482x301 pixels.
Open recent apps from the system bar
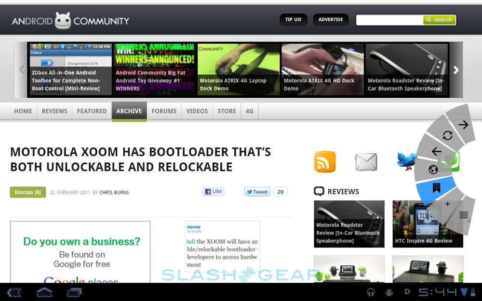click(x=74, y=292)
